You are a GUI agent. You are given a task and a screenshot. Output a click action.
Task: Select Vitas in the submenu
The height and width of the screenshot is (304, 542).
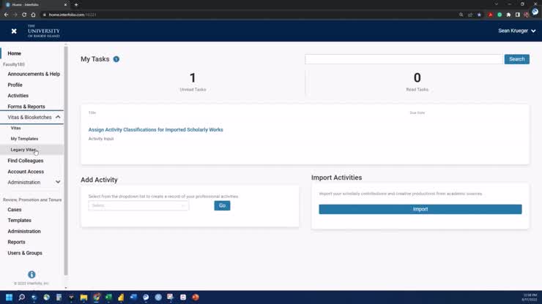tap(15, 128)
